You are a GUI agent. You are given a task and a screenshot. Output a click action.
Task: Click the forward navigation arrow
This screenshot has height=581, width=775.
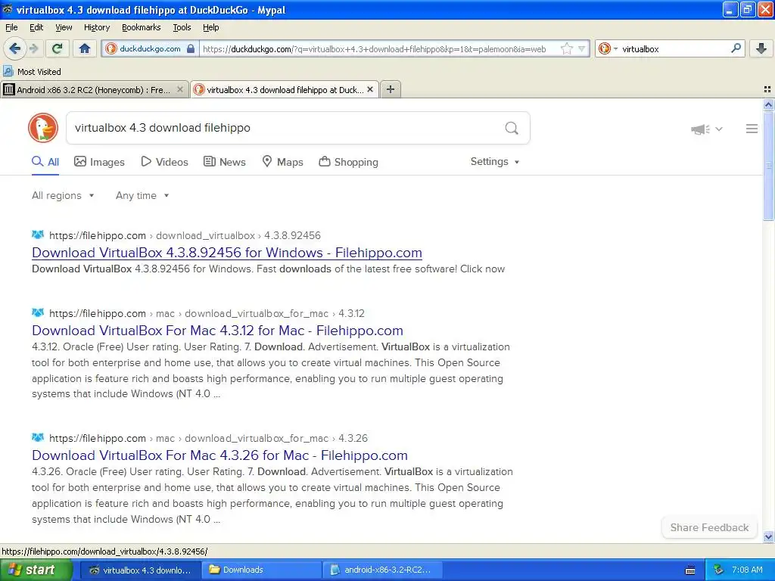tap(33, 48)
